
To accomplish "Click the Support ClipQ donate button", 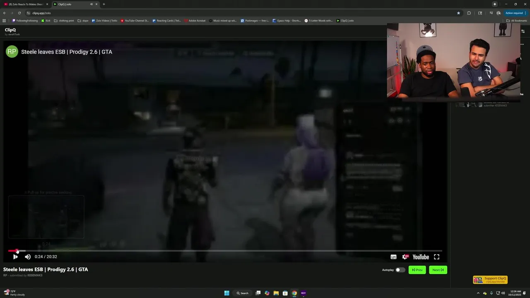I will [490, 280].
